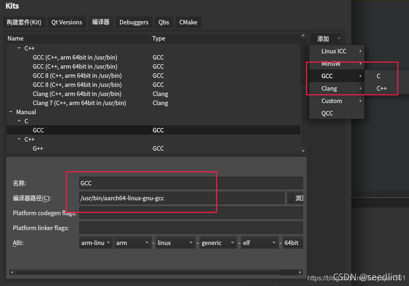Viewport: 409px width, 286px height.
Task: Click the horizontal scrollbar right arrow
Action: click(x=300, y=272)
